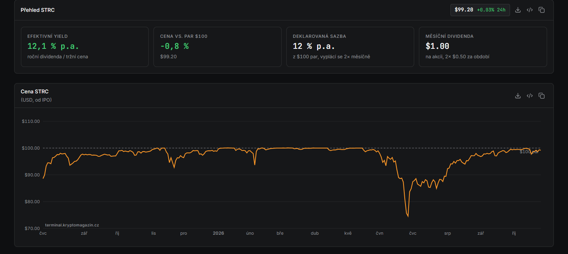Screen dimensions: 568x254
Task: Download the Cena STRC chart
Action: tap(518, 96)
